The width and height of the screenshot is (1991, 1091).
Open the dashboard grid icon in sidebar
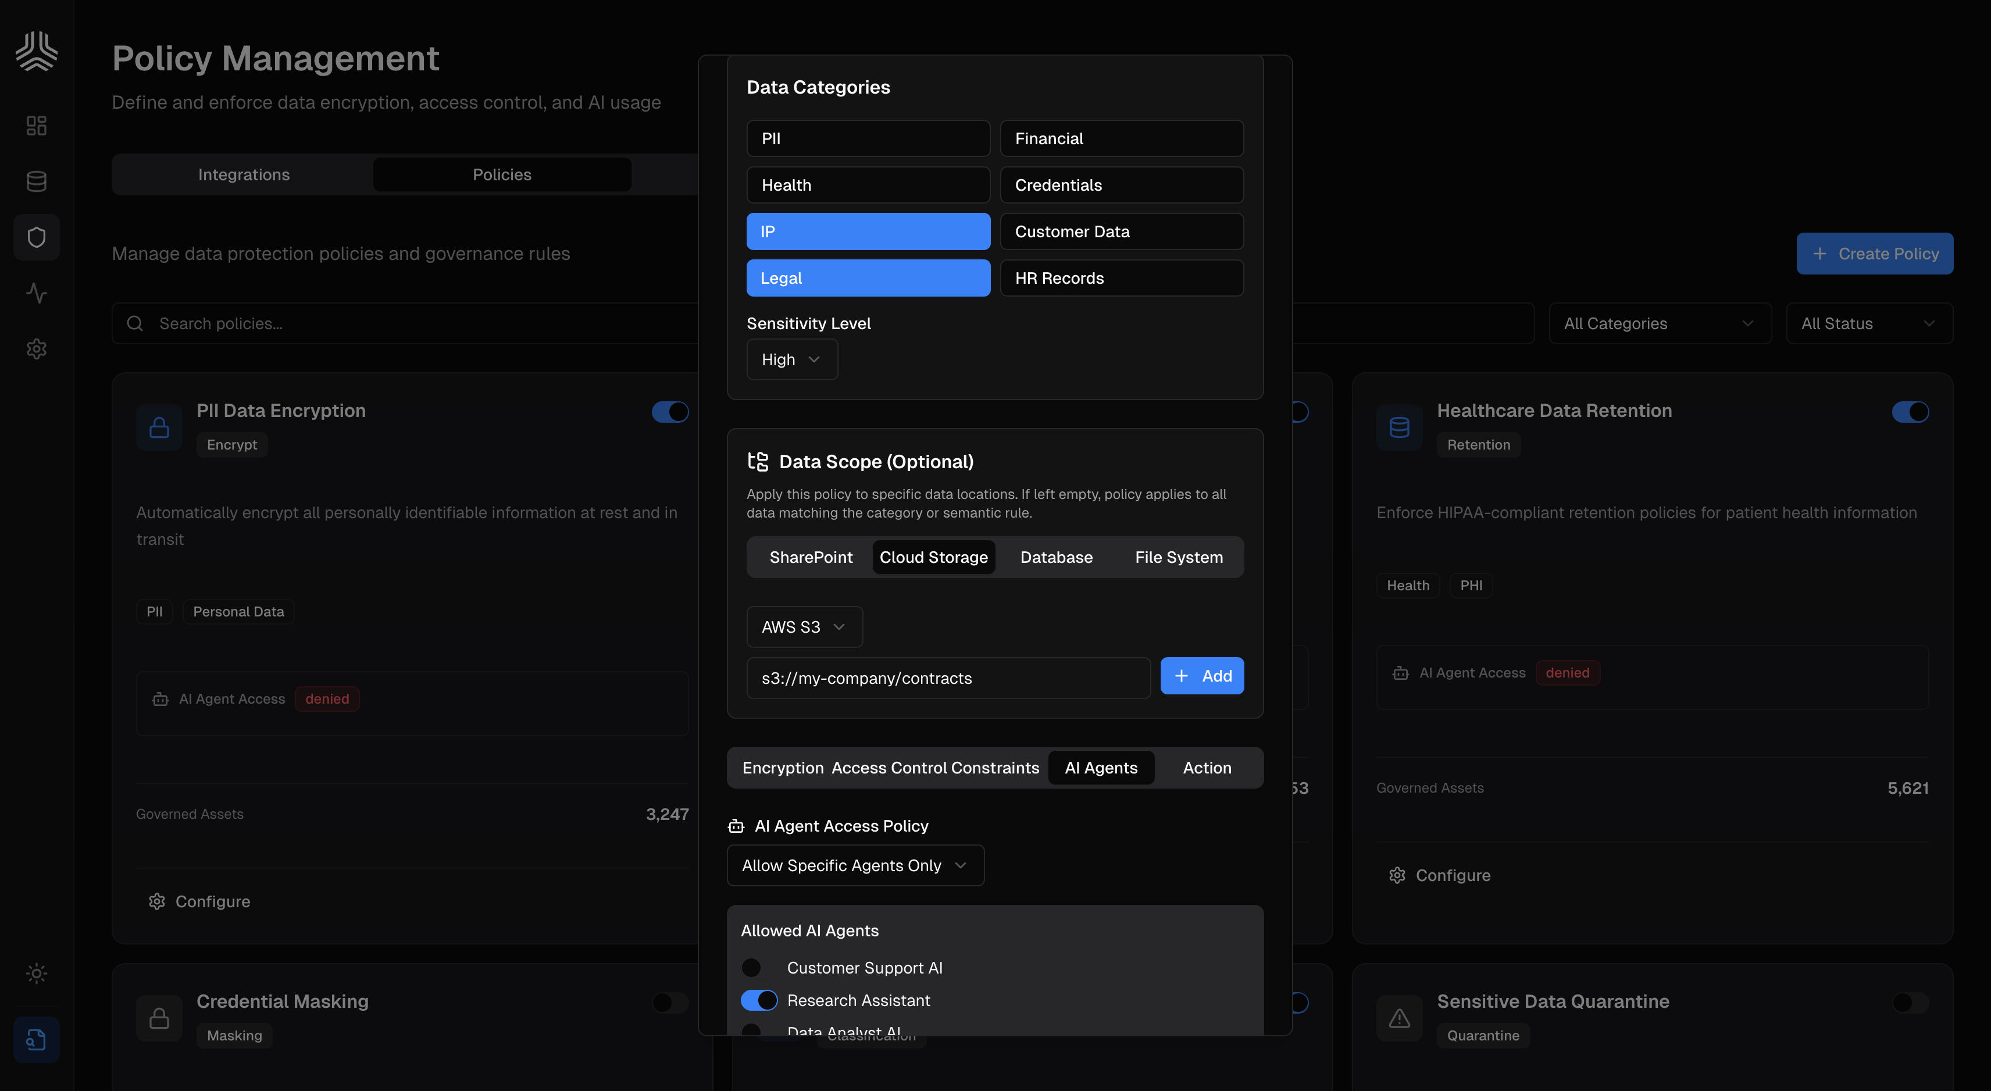36,125
